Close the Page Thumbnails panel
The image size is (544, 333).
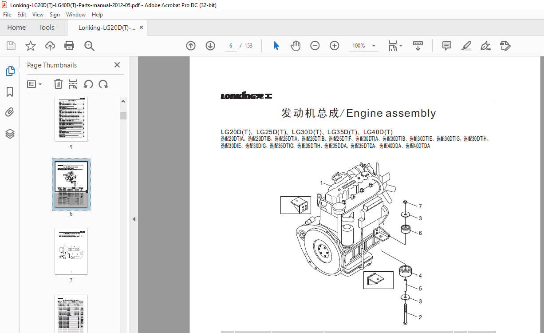pyautogui.click(x=117, y=65)
